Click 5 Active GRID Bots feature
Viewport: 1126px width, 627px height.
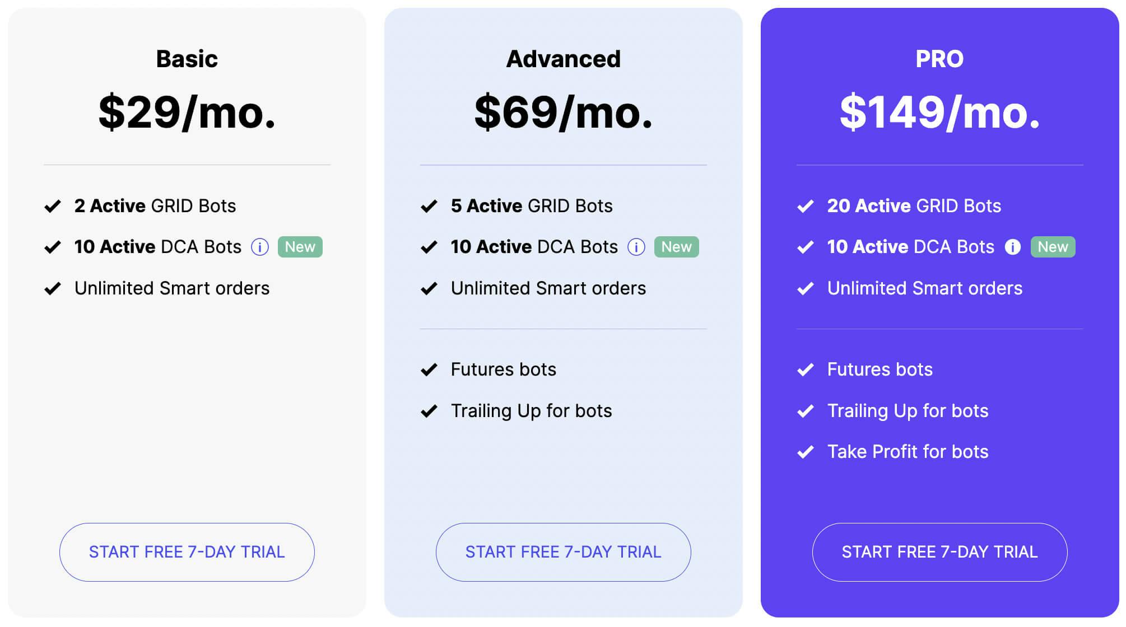click(x=532, y=206)
